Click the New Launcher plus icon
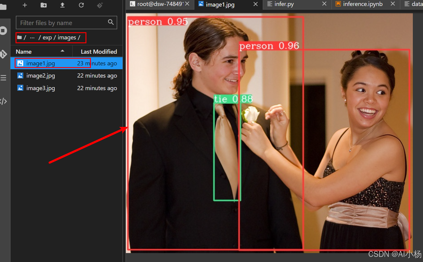 [x=25, y=5]
